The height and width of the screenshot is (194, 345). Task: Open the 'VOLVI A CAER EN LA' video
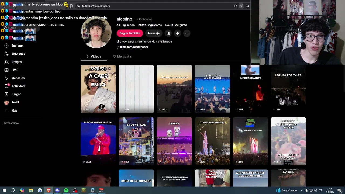point(98,89)
